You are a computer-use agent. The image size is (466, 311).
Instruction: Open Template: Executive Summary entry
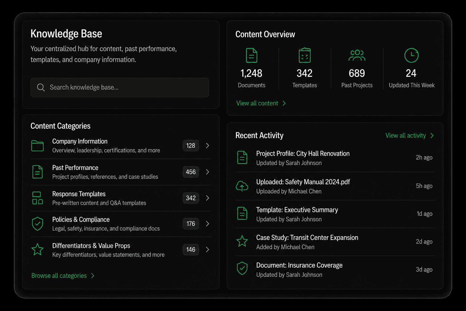tap(335, 214)
